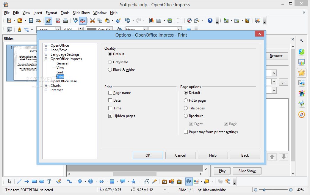Confirm options with OK button
Viewport: 310px width, 195px height.
148,155
